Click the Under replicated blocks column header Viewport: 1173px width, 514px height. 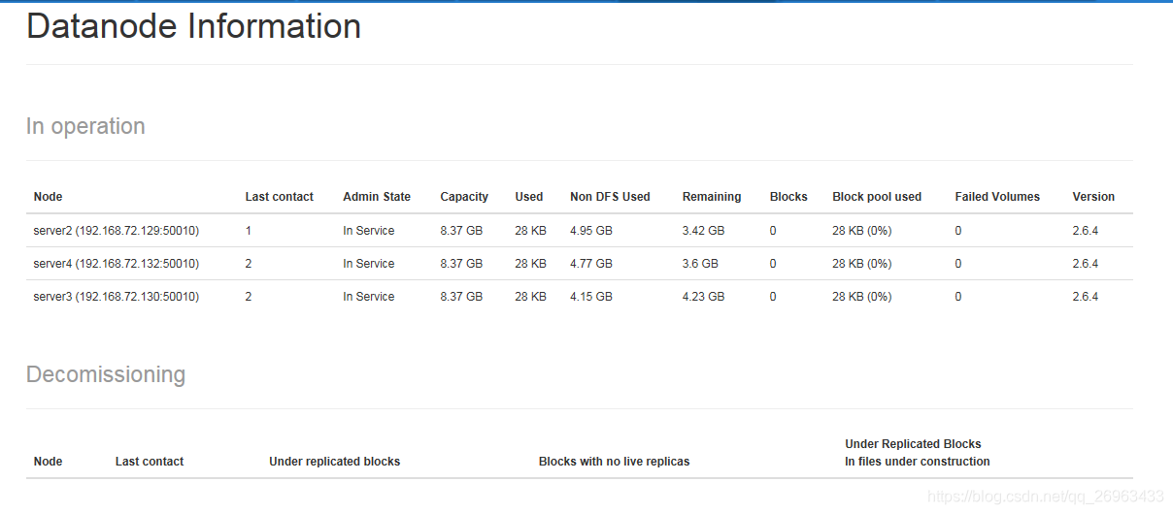click(334, 462)
